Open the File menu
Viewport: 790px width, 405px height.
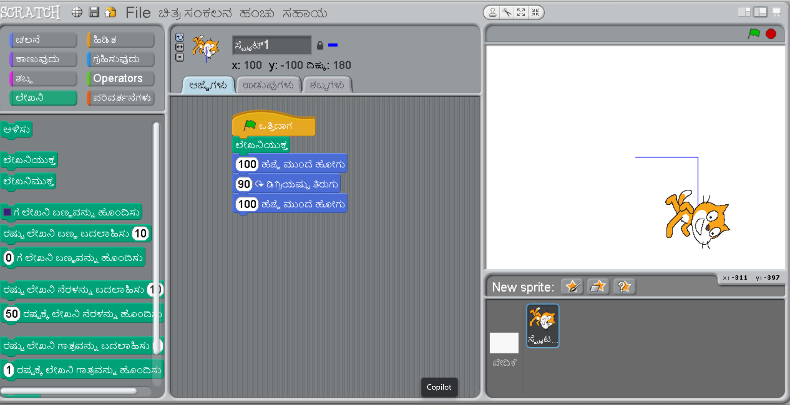138,13
